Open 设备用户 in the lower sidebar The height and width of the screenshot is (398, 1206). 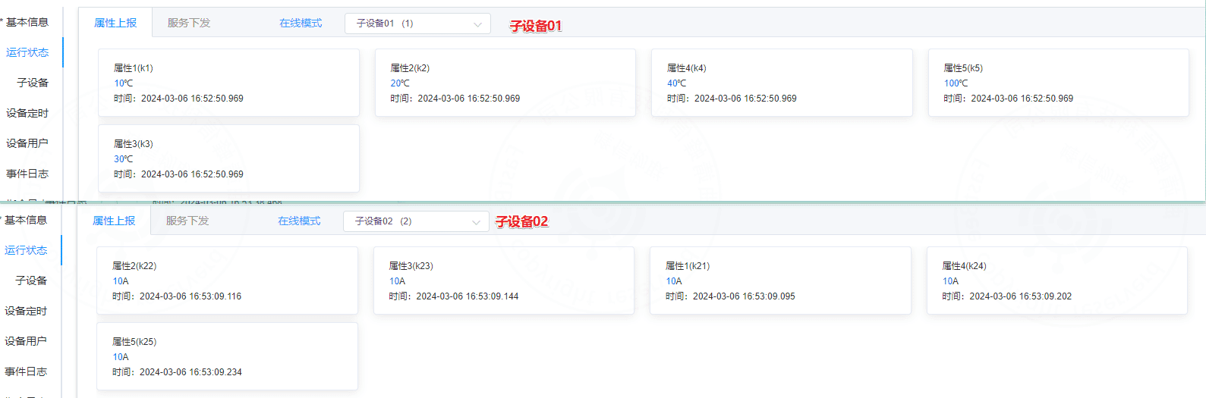point(26,341)
